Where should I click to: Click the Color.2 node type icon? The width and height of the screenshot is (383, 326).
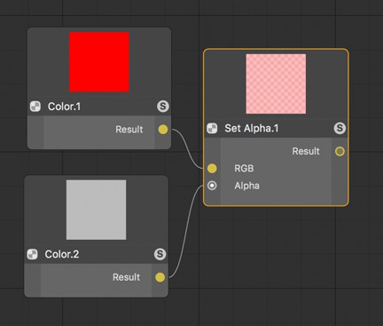point(33,254)
